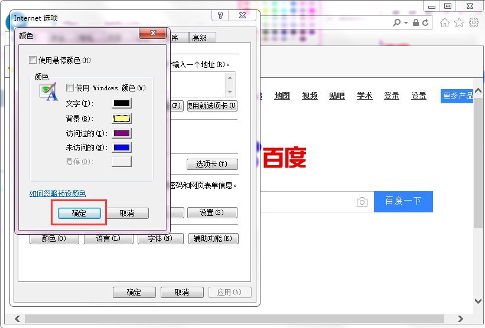
Task: Enable 使用悬停颜色 checkbox
Action: 32,60
